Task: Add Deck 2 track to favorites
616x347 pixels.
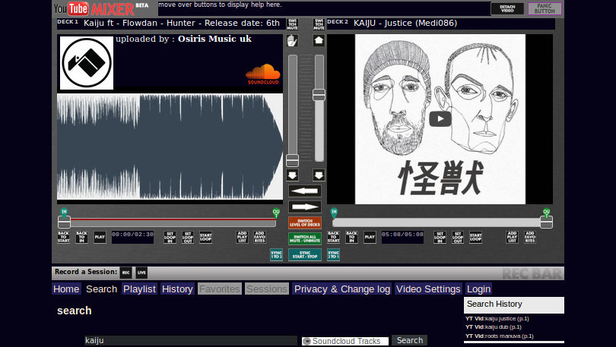Action: (529, 237)
